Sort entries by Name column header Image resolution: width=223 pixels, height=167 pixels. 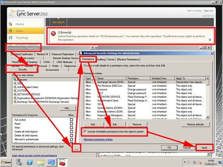pyautogui.click(x=111, y=78)
